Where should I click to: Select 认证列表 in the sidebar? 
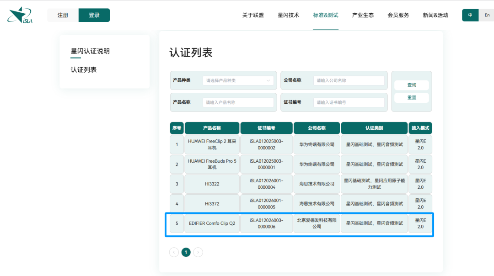click(x=84, y=70)
